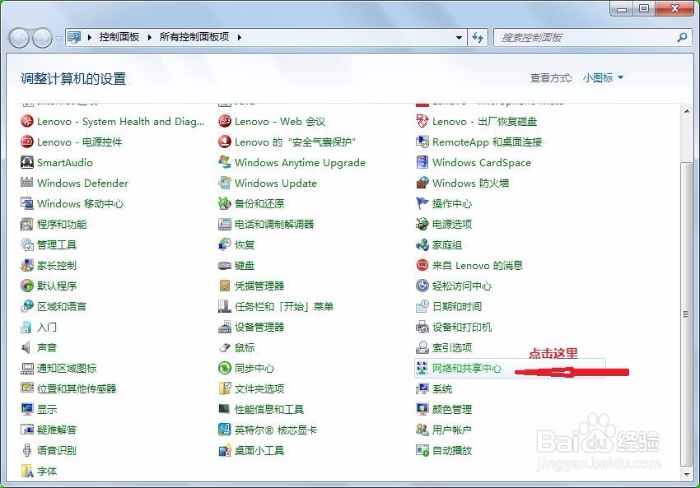Screen dimensions: 700x488
Task: Open the 查看方式 小图标 dropdown
Action: 603,78
